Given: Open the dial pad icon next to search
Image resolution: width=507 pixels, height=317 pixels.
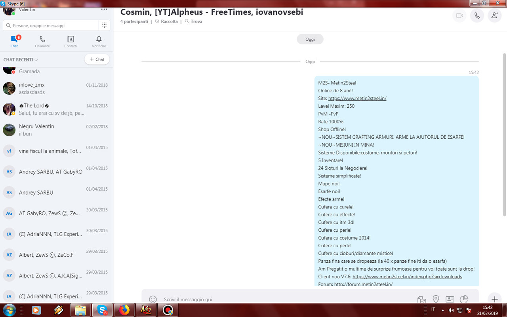Looking at the screenshot, I should [104, 25].
